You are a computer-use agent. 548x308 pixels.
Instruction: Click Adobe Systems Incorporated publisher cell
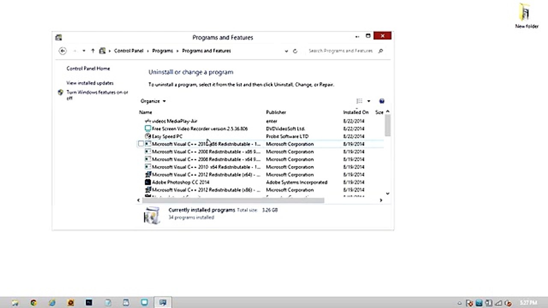297,182
